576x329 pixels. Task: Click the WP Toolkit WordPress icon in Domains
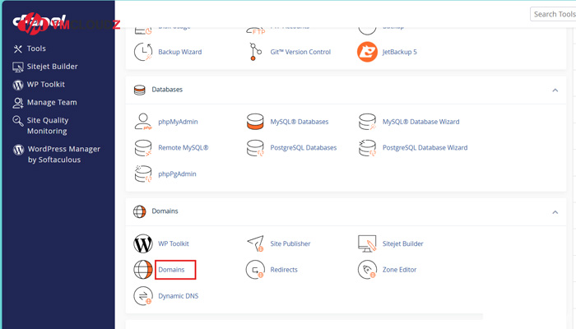[x=143, y=243]
